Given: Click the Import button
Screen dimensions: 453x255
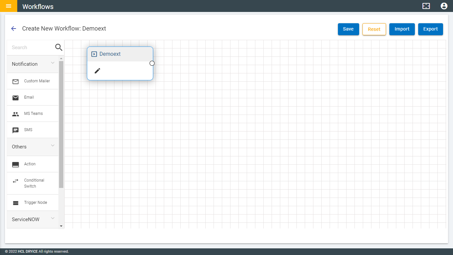Looking at the screenshot, I should pos(402,29).
